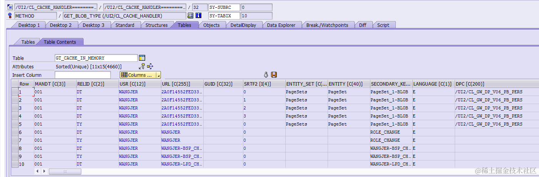Click scroll right arrow next to left arrow
The height and width of the screenshot is (177, 539).
coord(44,171)
